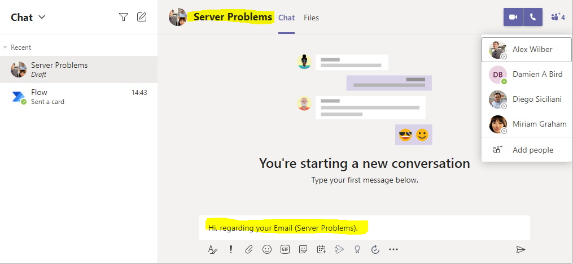The height and width of the screenshot is (264, 573).
Task: Open the Format text options
Action: [x=213, y=249]
